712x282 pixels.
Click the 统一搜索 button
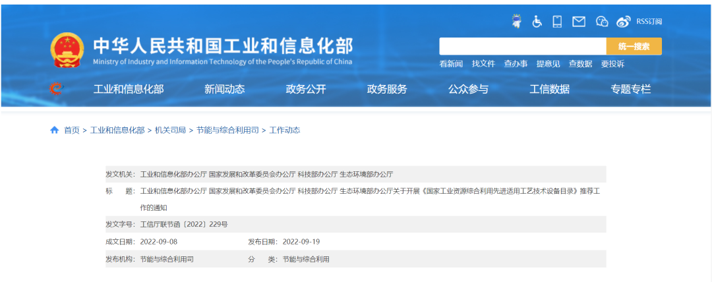pyautogui.click(x=634, y=46)
